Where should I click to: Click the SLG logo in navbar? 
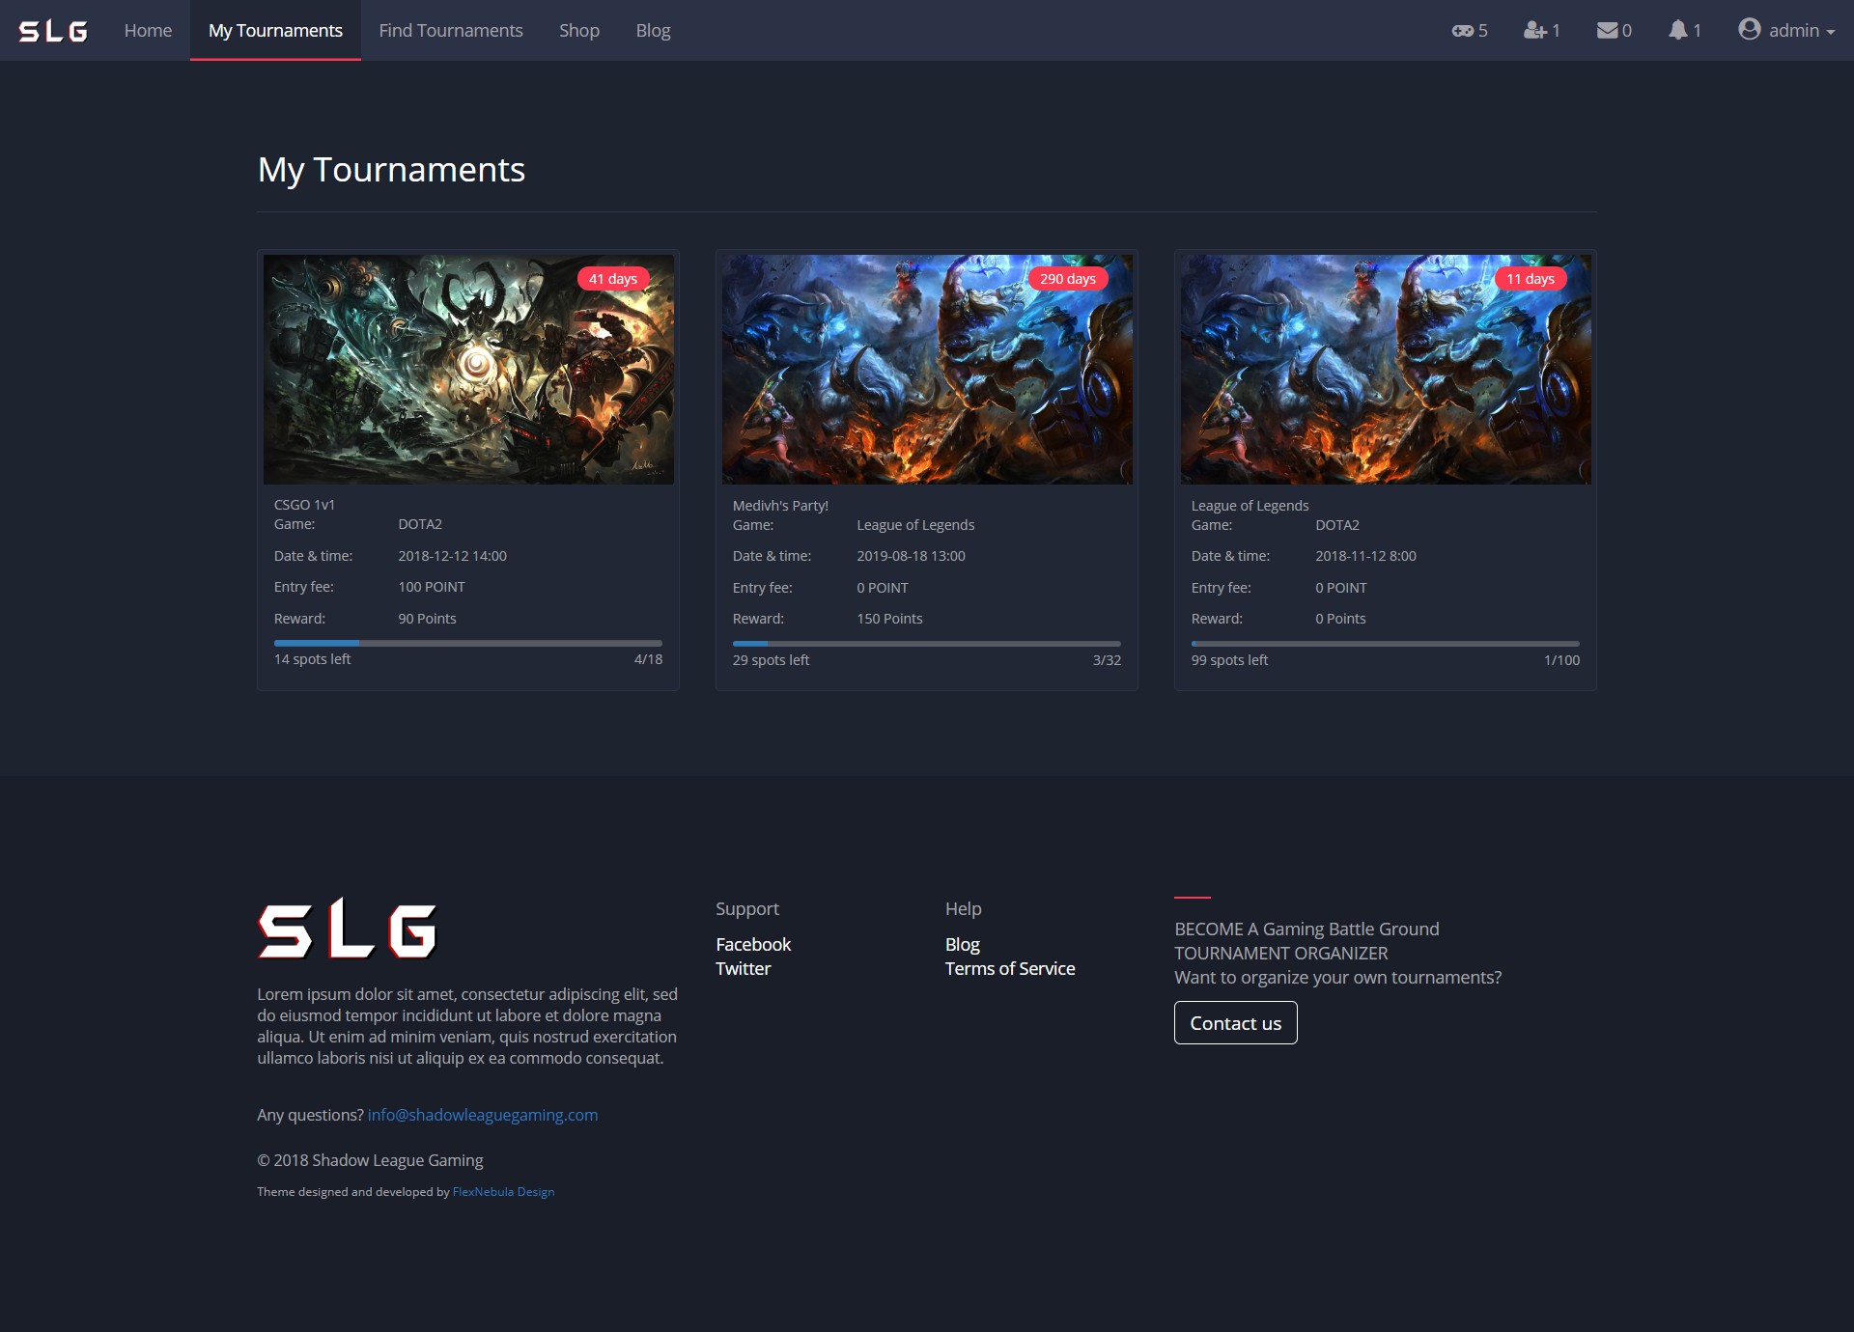[x=53, y=31]
